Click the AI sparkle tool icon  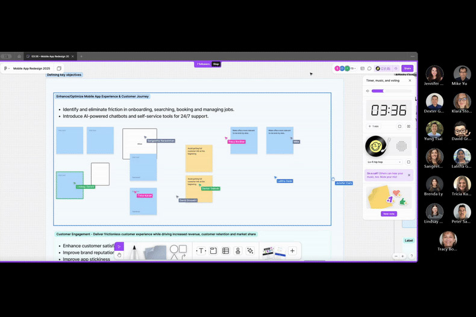tap(250, 251)
